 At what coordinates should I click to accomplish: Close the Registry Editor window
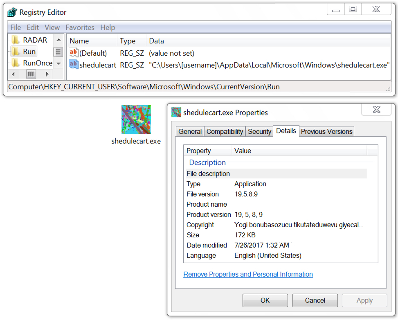[376, 9]
